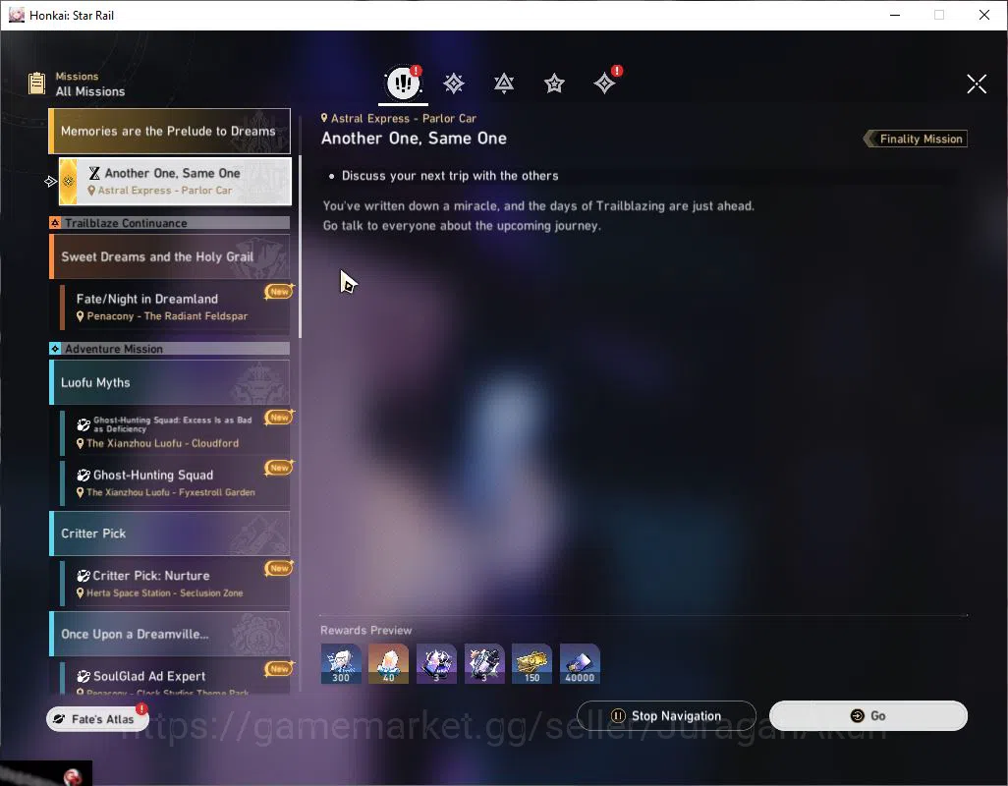Screen dimensions: 1008x786
Task: Collapse the Trailblaze Continuance section
Action: coord(170,223)
